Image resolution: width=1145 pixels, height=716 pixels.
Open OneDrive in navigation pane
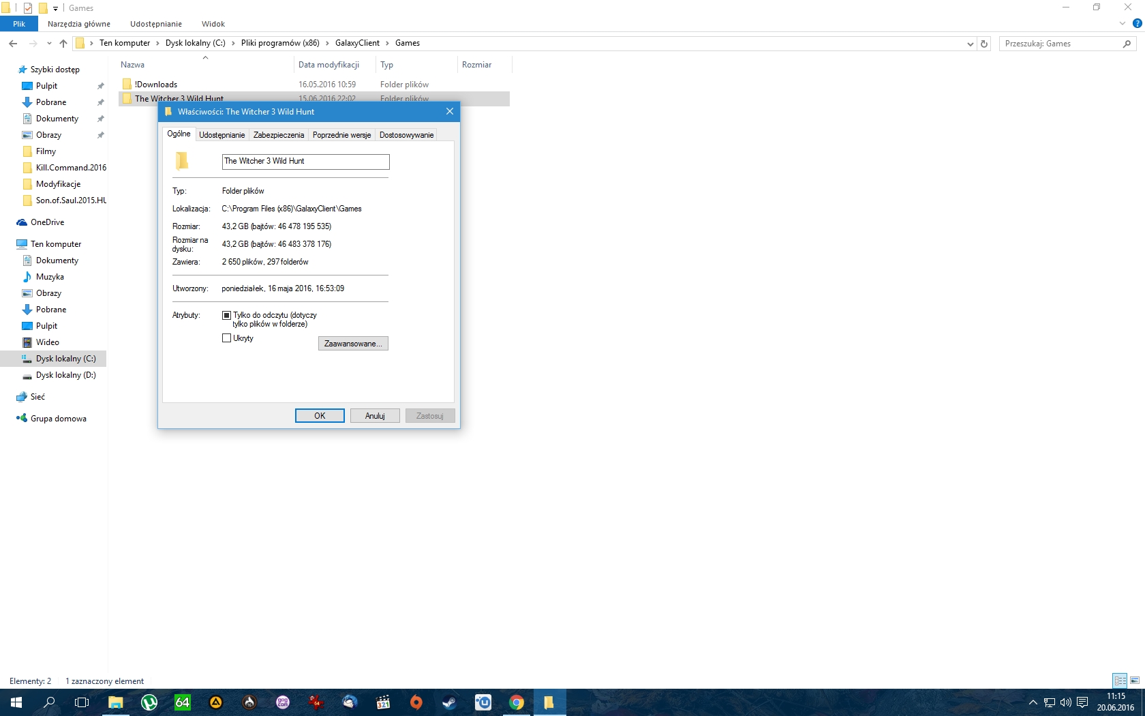pyautogui.click(x=47, y=222)
